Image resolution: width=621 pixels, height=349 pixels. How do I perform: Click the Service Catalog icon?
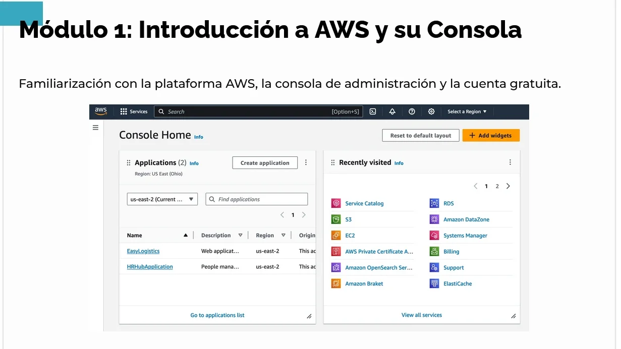click(336, 203)
